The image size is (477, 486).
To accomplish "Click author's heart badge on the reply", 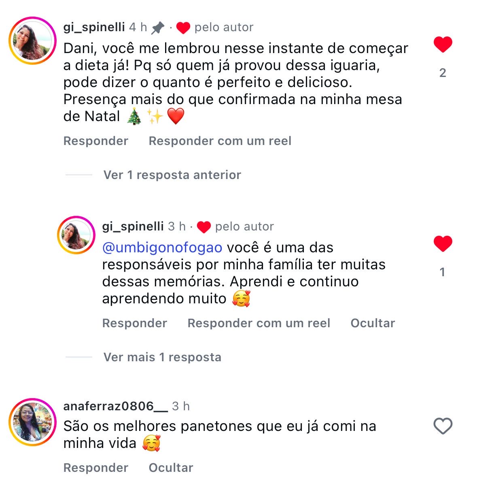I will 204,227.
